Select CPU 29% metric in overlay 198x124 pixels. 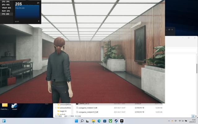tap(6, 2)
